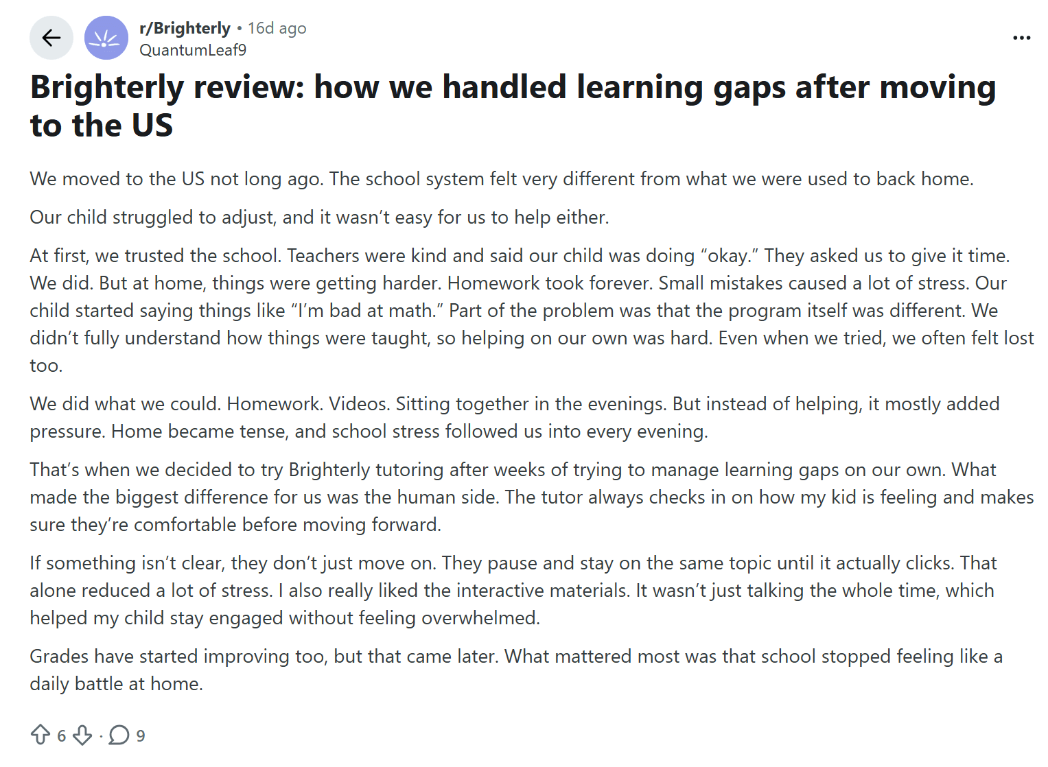Visit the r/Brighterly community link
The image size is (1048, 767).
pyautogui.click(x=183, y=28)
